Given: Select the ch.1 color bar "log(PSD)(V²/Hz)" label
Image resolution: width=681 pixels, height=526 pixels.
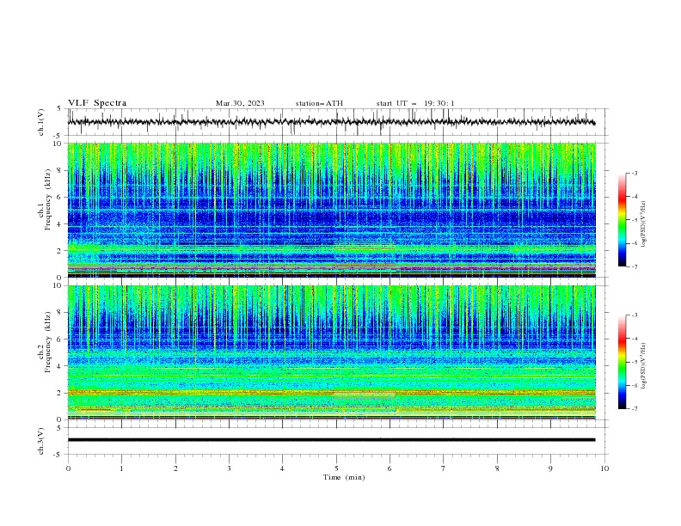Looking at the screenshot, I should [x=643, y=224].
